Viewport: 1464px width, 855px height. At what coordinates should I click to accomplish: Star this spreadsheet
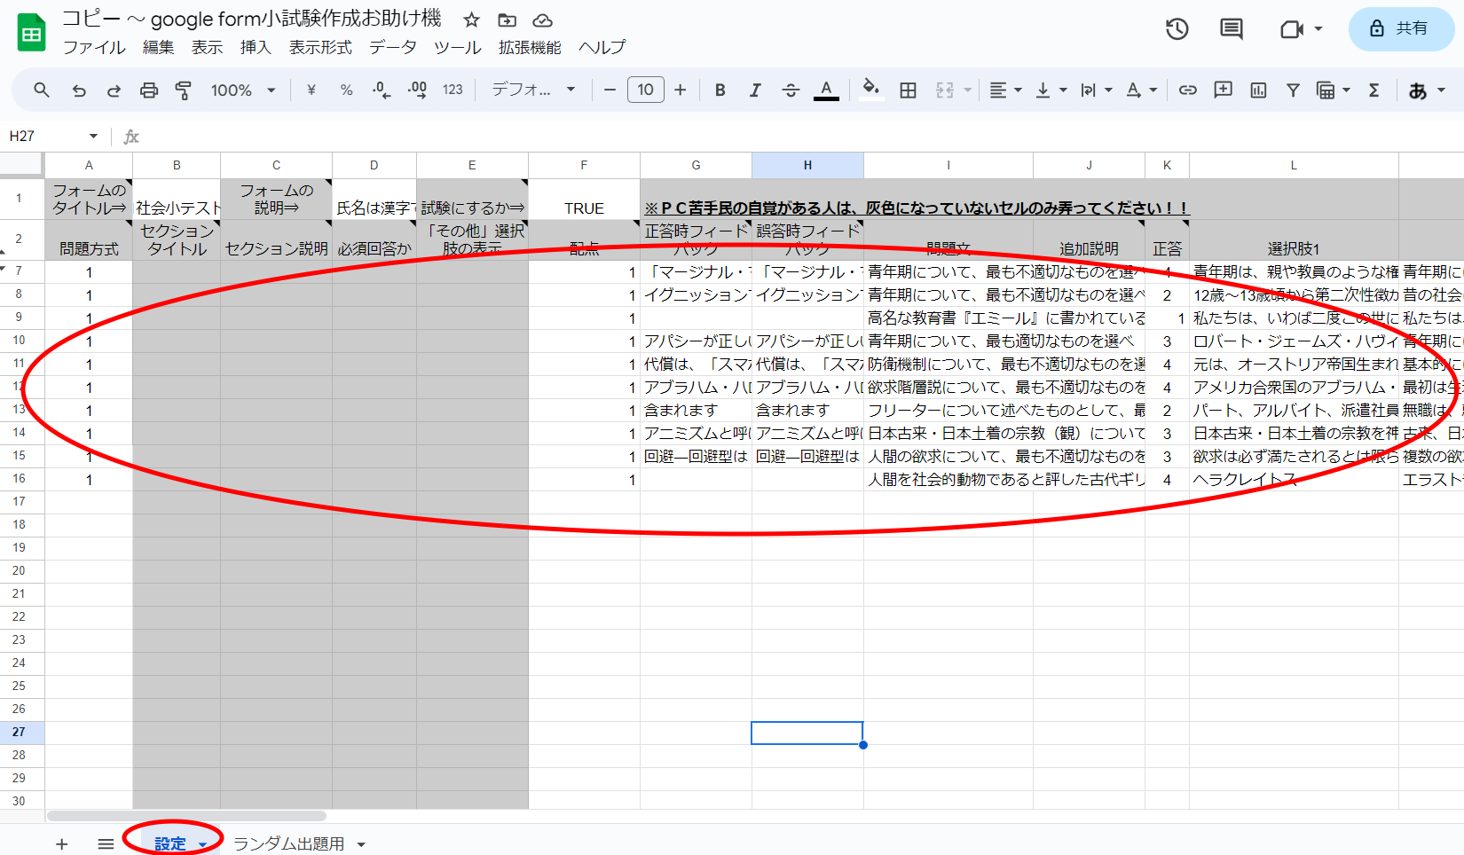coord(472,20)
